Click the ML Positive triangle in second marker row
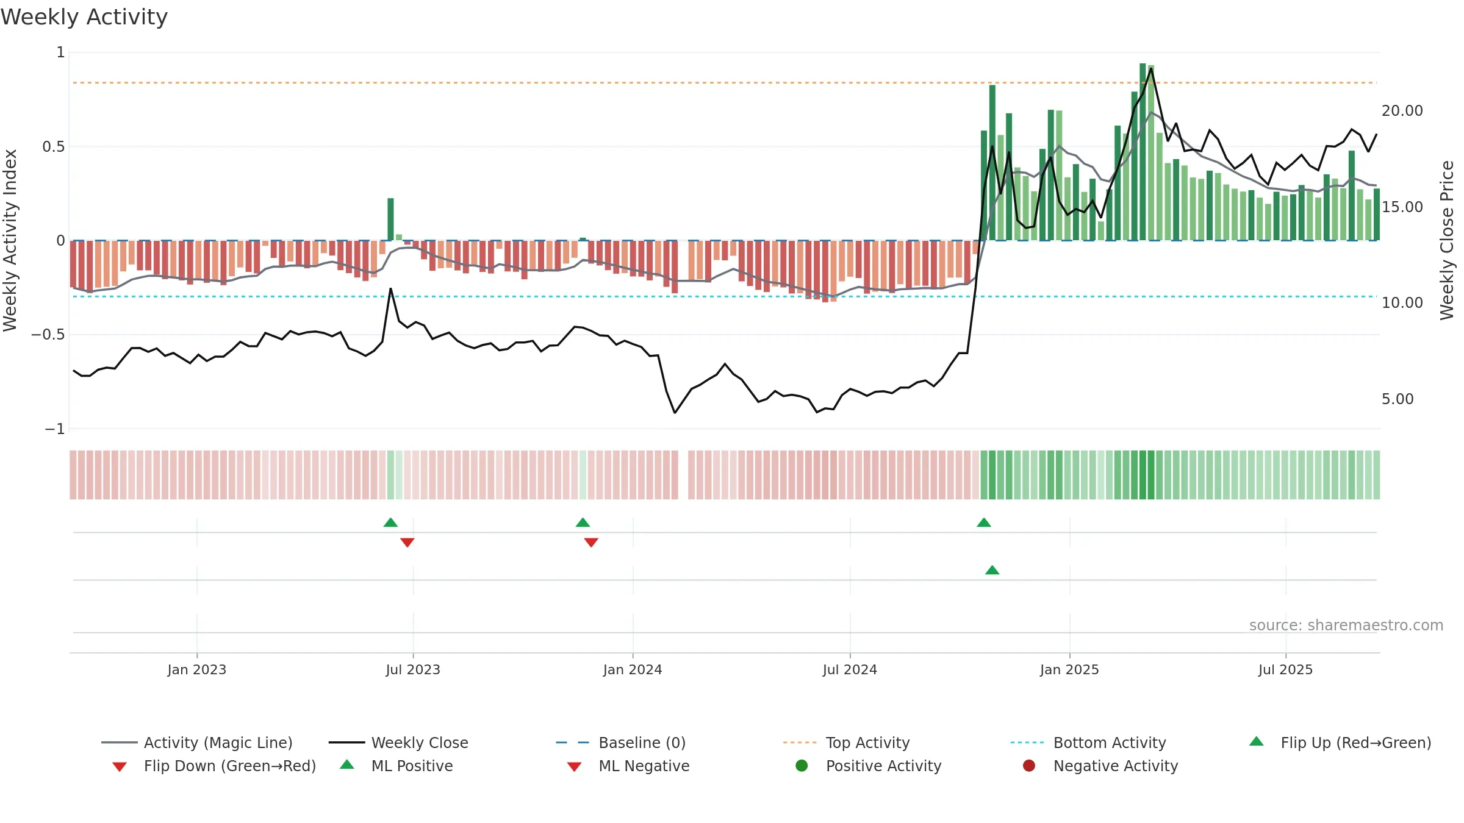The image size is (1464, 823). (992, 570)
